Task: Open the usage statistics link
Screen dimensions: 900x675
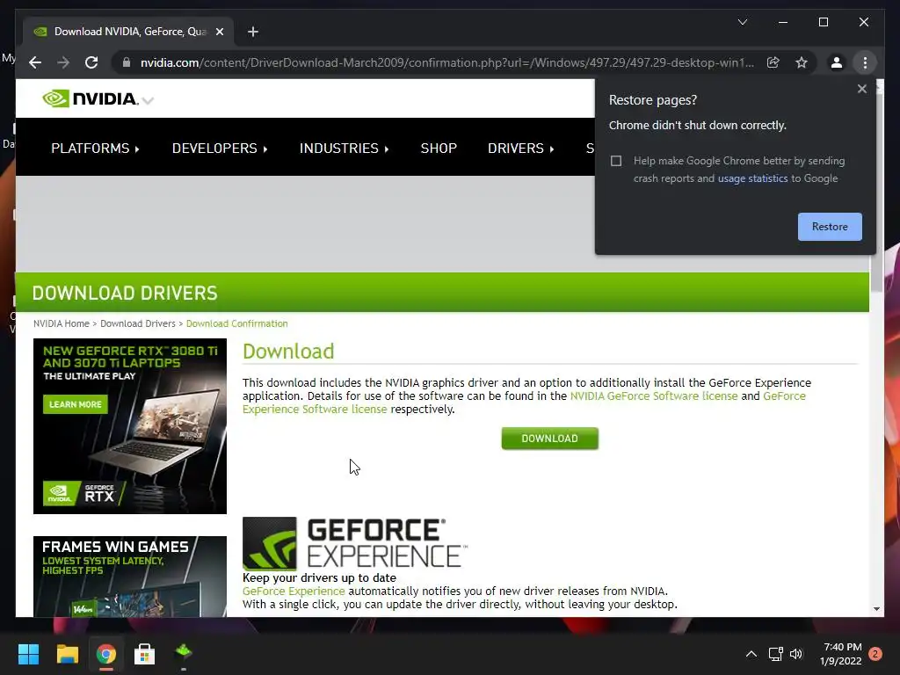Action: click(x=752, y=178)
